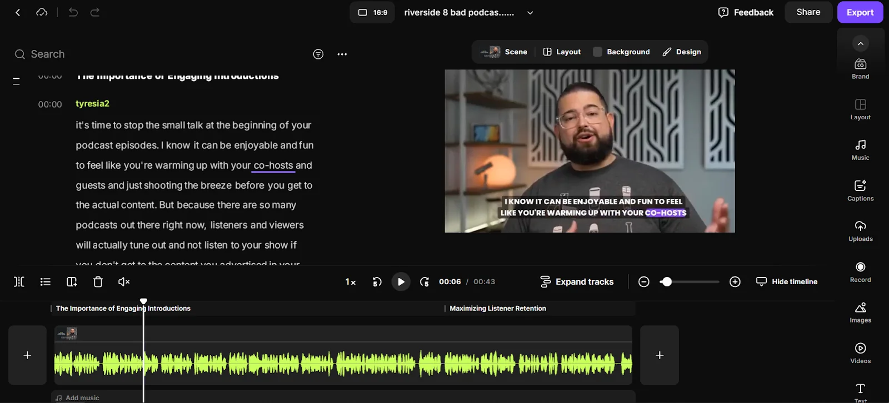
Task: Select the Design tab
Action: click(682, 52)
